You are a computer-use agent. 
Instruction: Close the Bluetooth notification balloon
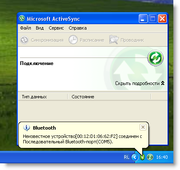[x=143, y=127]
